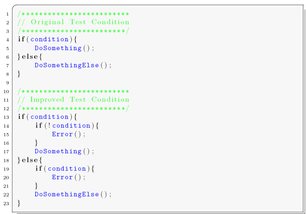Click the 'else' keyword on line 18

click(x=30, y=160)
